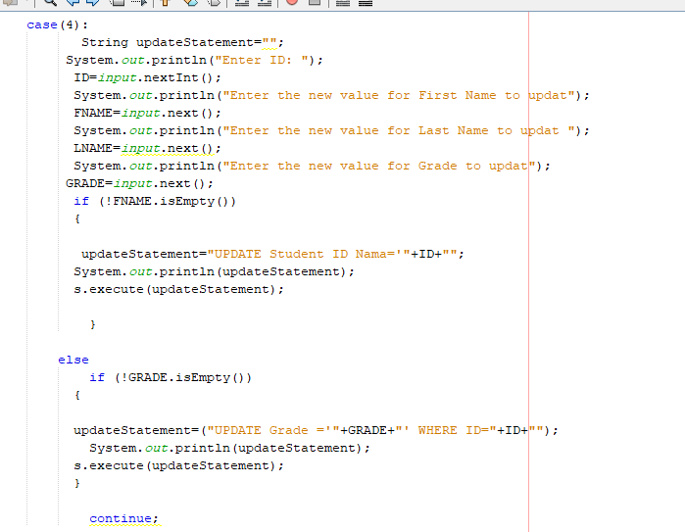Click the 'GRADE=input.next();' line
The height and width of the screenshot is (532, 685).
[140, 184]
